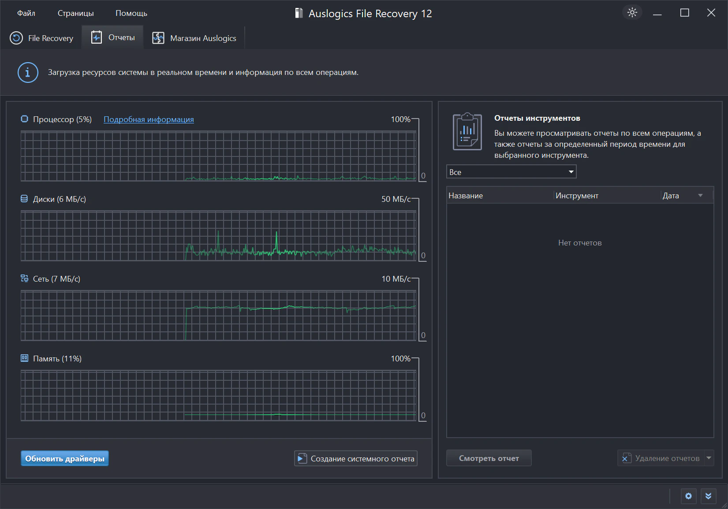Open the Магазин Auslogics tab
This screenshot has width=728, height=509.
(194, 38)
